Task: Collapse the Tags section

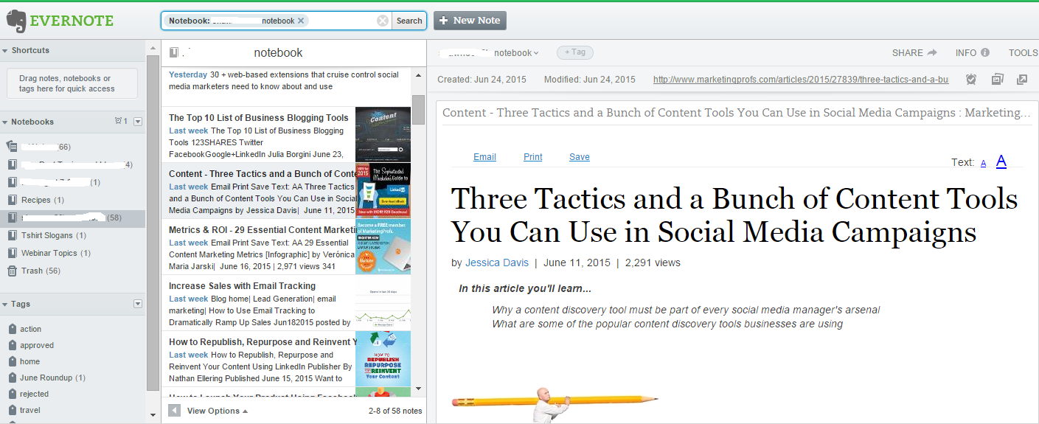Action: coord(5,304)
